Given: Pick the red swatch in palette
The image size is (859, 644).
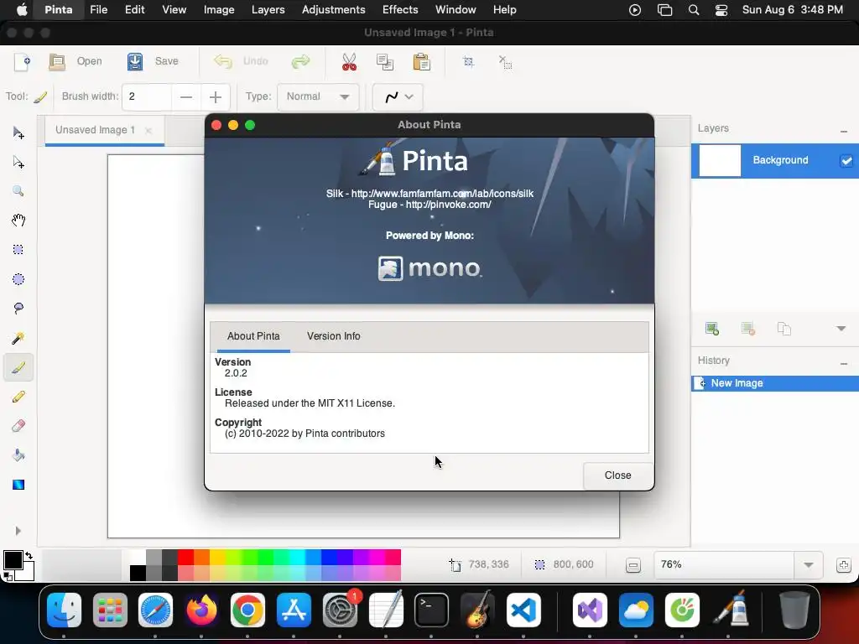Looking at the screenshot, I should [185, 557].
